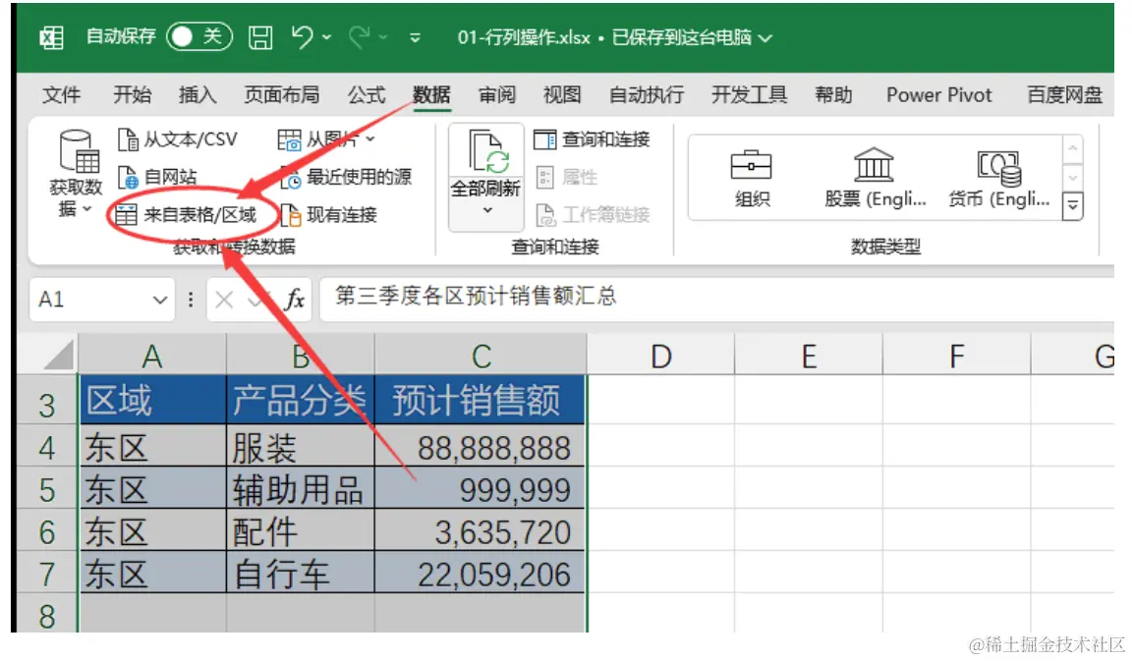Image resolution: width=1132 pixels, height=661 pixels.
Task: Click the cell containing 服装
Action: tap(301, 446)
